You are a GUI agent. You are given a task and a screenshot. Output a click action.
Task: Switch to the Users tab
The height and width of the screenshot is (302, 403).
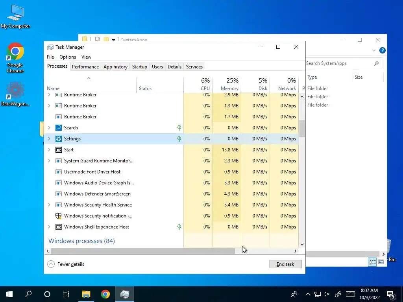click(157, 67)
